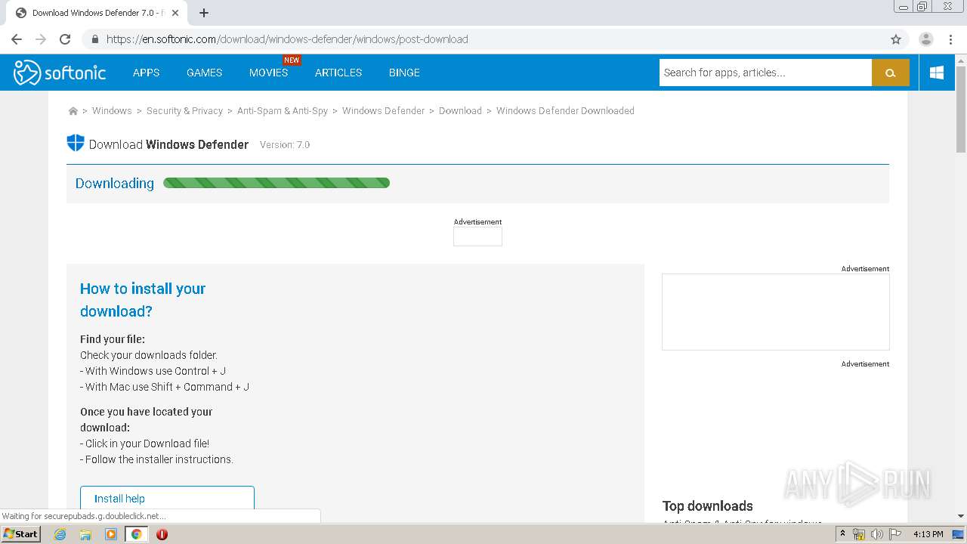Click the Chrome forward arrow
The image size is (967, 544).
[x=41, y=39]
